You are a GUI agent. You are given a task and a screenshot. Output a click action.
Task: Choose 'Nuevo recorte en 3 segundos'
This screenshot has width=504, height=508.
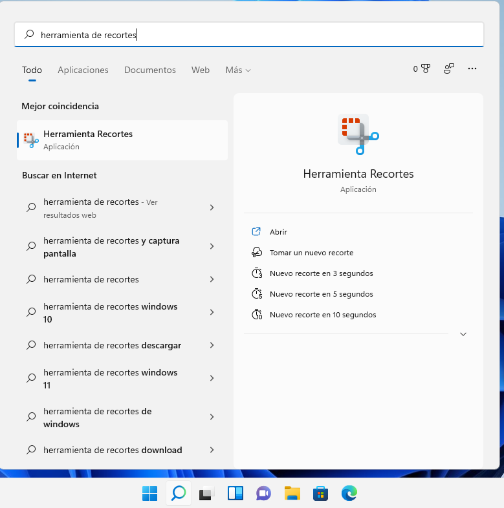[321, 273]
